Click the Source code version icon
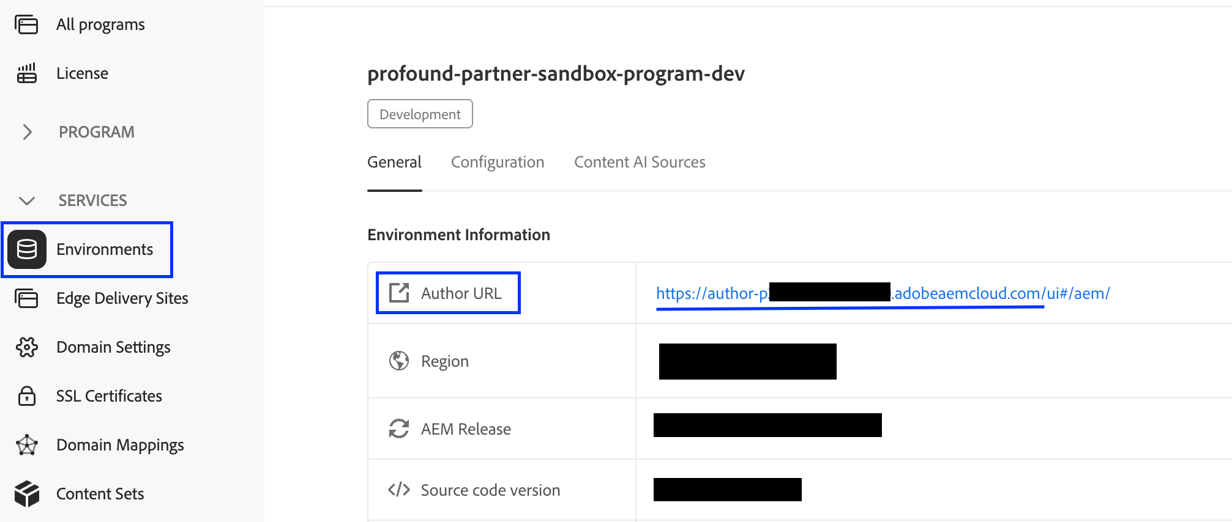 (399, 490)
